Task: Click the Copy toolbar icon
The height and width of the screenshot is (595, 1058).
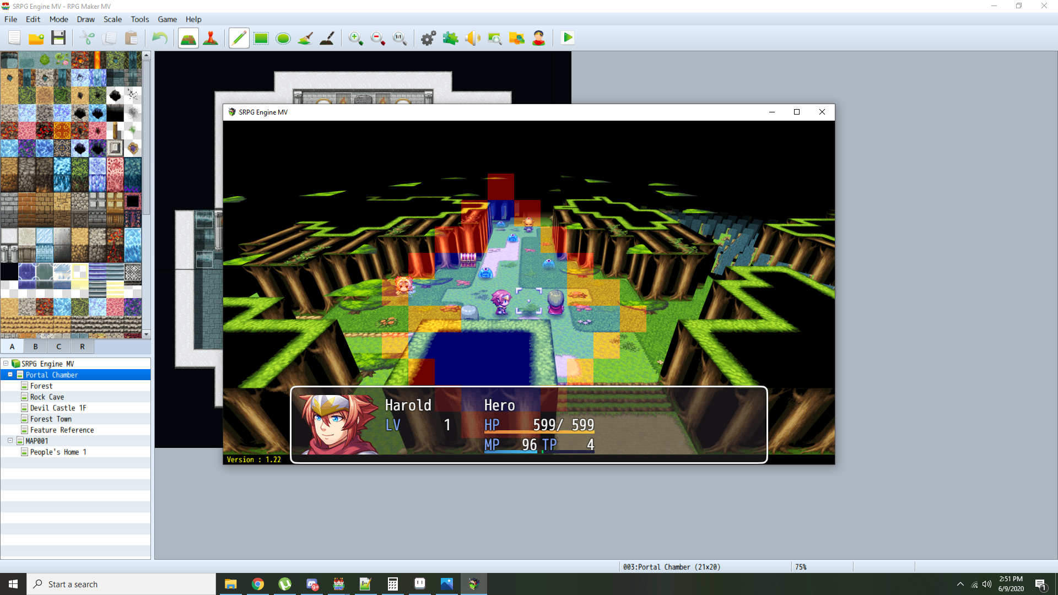Action: point(109,38)
